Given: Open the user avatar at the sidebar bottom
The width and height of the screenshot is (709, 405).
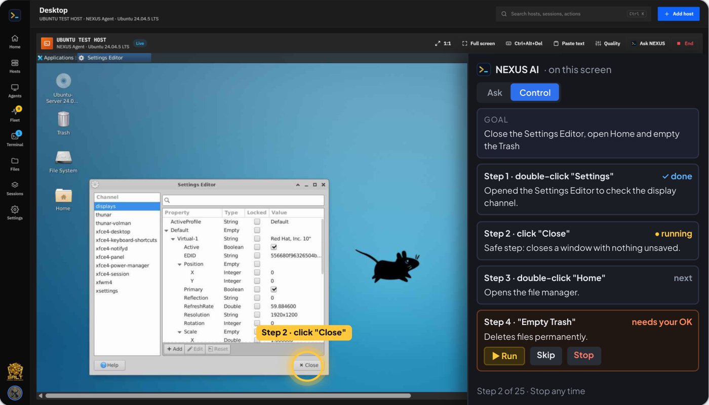Looking at the screenshot, I should [15, 393].
